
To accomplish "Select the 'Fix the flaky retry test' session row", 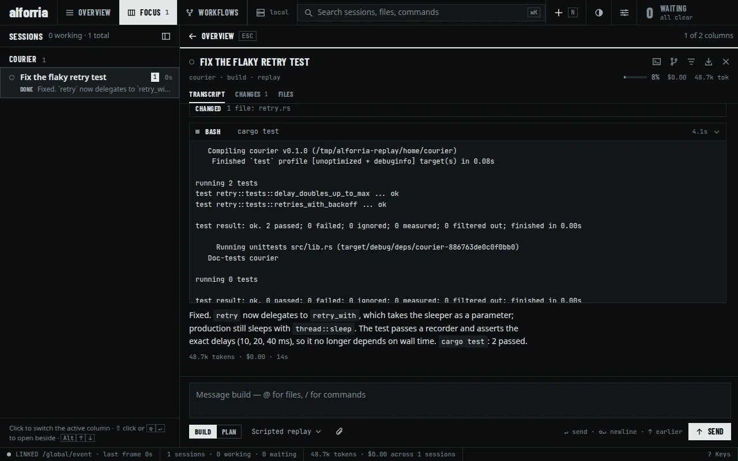I will click(x=90, y=82).
